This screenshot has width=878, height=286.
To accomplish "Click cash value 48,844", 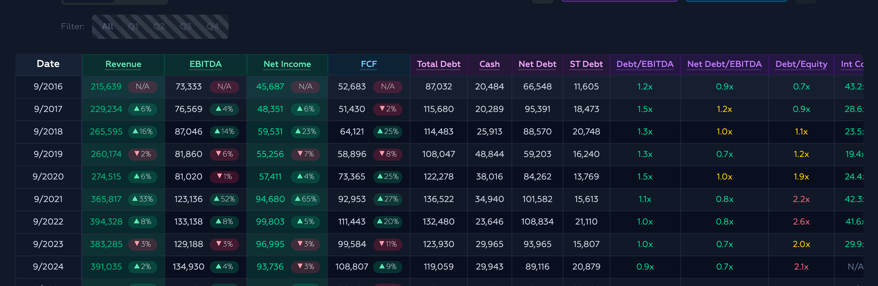I will (x=489, y=154).
